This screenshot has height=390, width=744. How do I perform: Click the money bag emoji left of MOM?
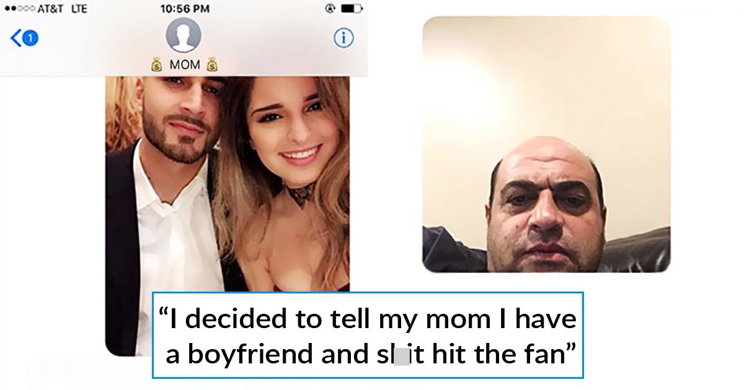tap(156, 64)
